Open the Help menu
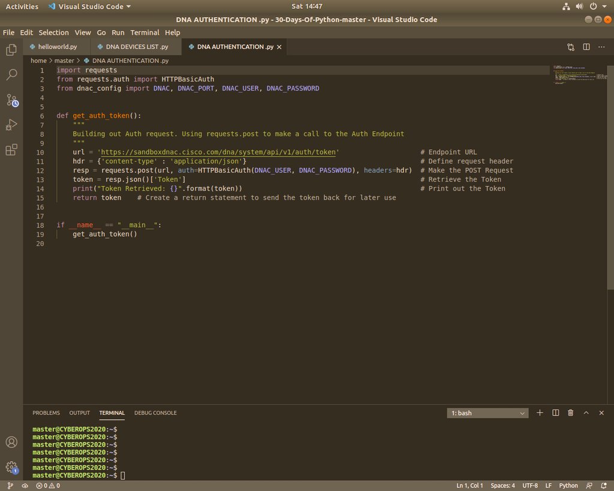 click(x=172, y=32)
